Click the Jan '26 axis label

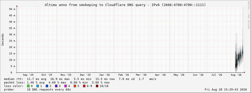[104, 75]
